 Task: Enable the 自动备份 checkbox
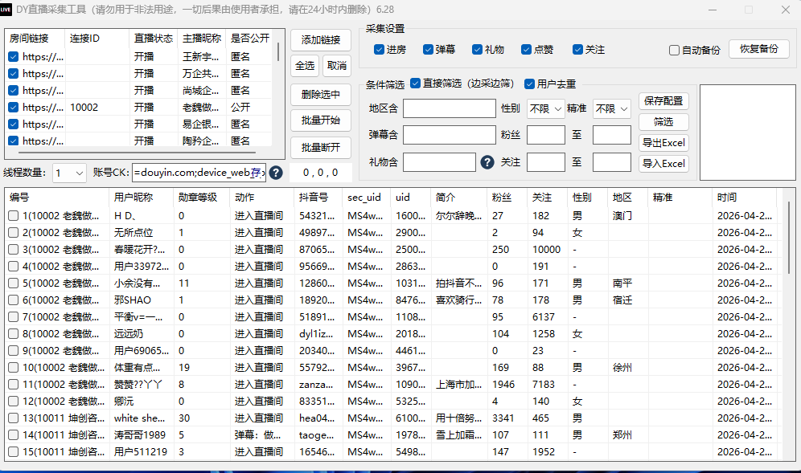[x=674, y=50]
